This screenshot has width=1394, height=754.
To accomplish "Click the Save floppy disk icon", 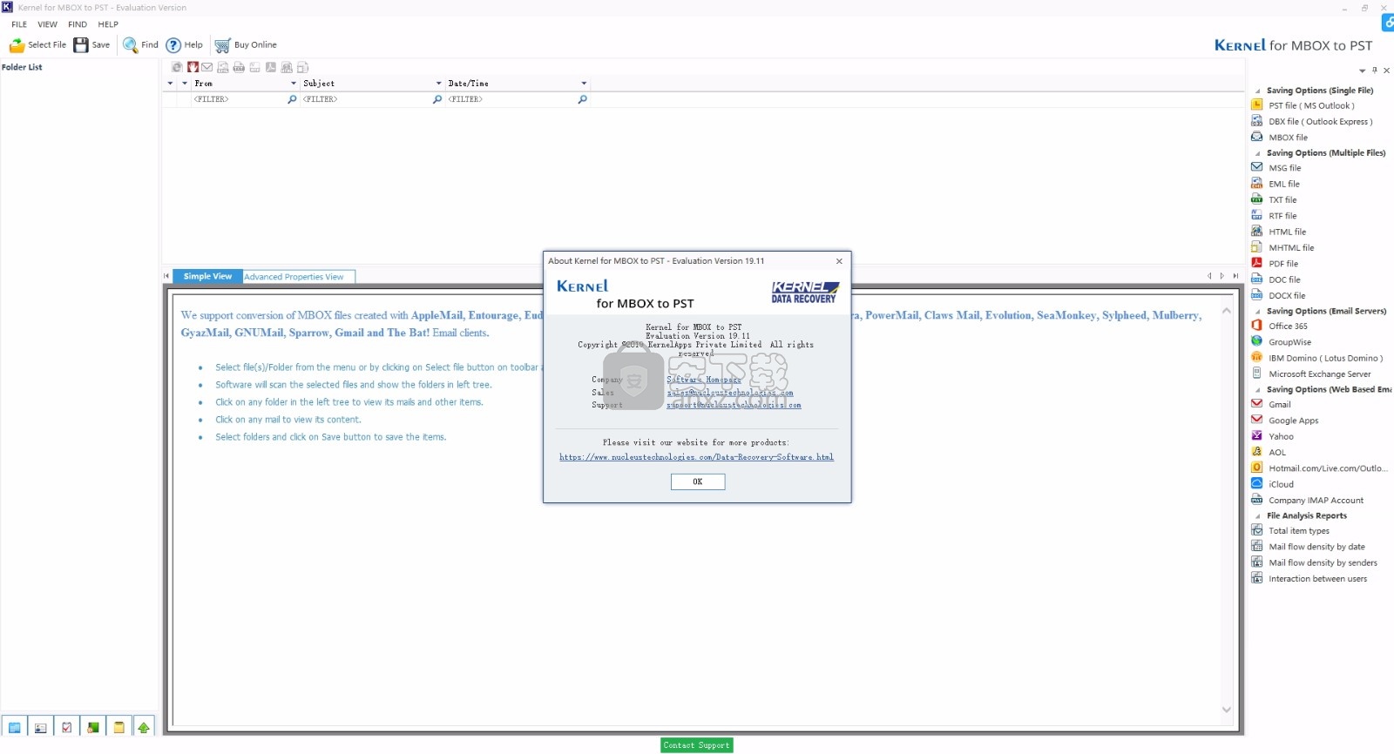I will 81,45.
